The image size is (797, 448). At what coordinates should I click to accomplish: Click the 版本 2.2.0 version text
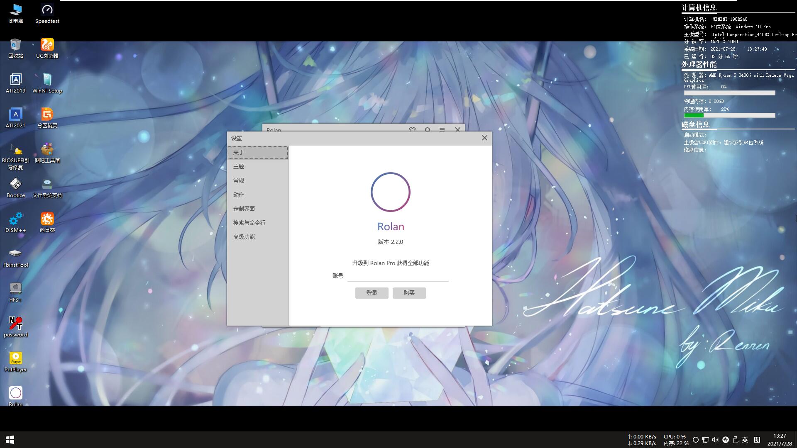[391, 242]
